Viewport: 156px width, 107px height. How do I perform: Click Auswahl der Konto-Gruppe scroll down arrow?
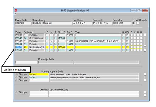point(145,95)
